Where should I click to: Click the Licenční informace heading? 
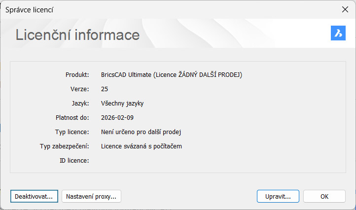[78, 35]
